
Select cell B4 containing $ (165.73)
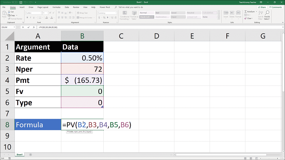[82, 80]
